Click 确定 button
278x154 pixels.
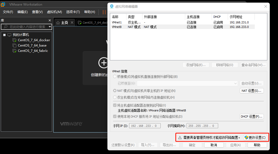pyautogui.click(x=192, y=145)
